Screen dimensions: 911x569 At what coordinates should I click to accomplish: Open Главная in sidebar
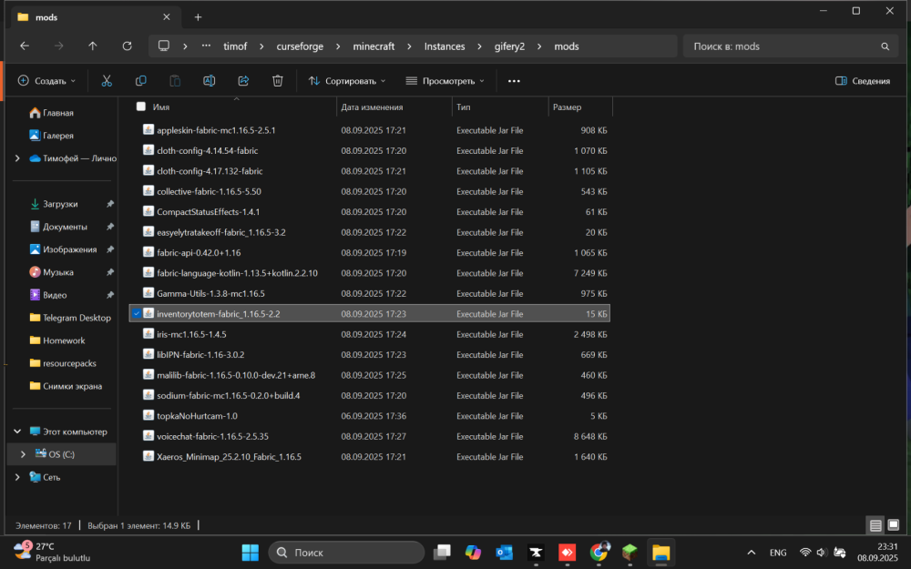[58, 113]
